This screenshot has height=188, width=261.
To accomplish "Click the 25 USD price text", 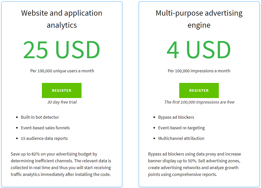I will (62, 50).
